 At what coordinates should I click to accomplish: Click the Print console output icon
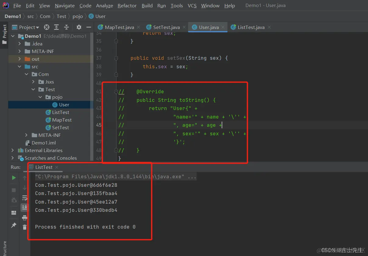25,218
